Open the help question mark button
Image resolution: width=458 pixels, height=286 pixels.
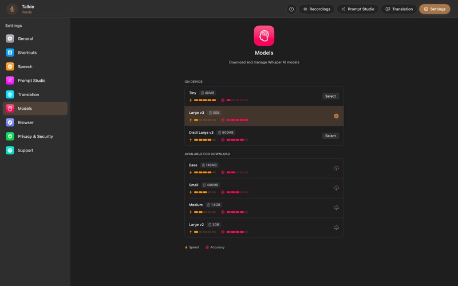point(291,9)
